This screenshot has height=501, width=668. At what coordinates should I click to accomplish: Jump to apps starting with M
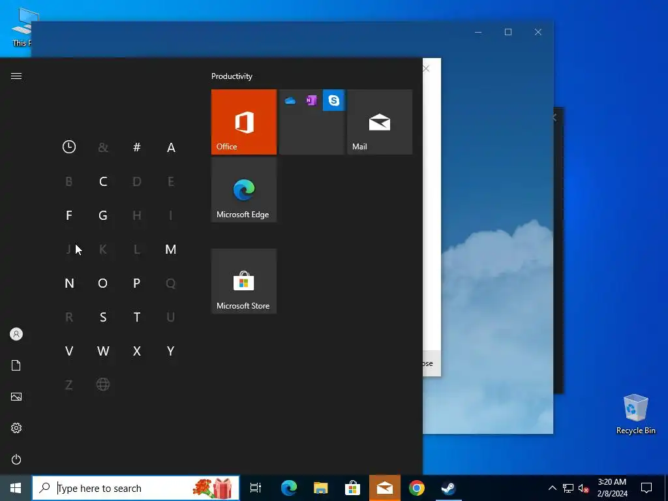tap(170, 249)
